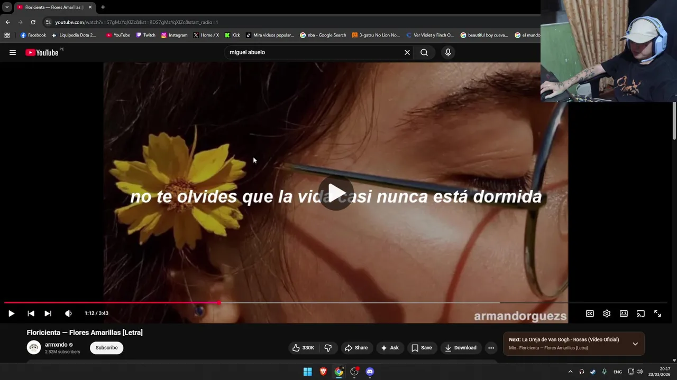The width and height of the screenshot is (677, 380).
Task: Mute the video volume
Action: click(x=68, y=313)
